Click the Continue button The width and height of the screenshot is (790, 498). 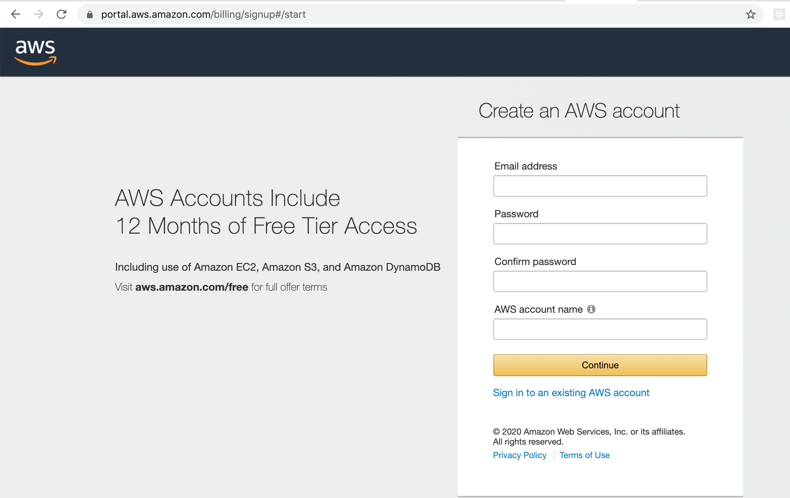click(600, 365)
